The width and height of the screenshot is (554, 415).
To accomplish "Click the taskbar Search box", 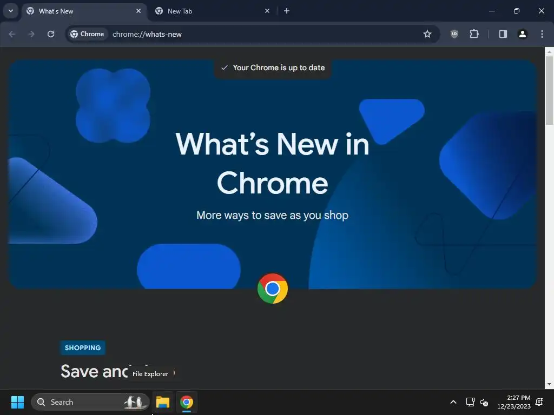I will [x=90, y=402].
